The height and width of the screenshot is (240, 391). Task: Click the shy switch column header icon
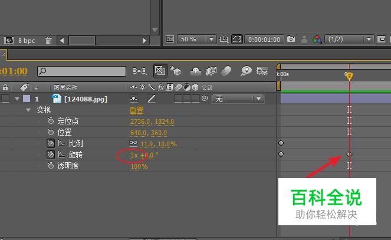coord(134,87)
